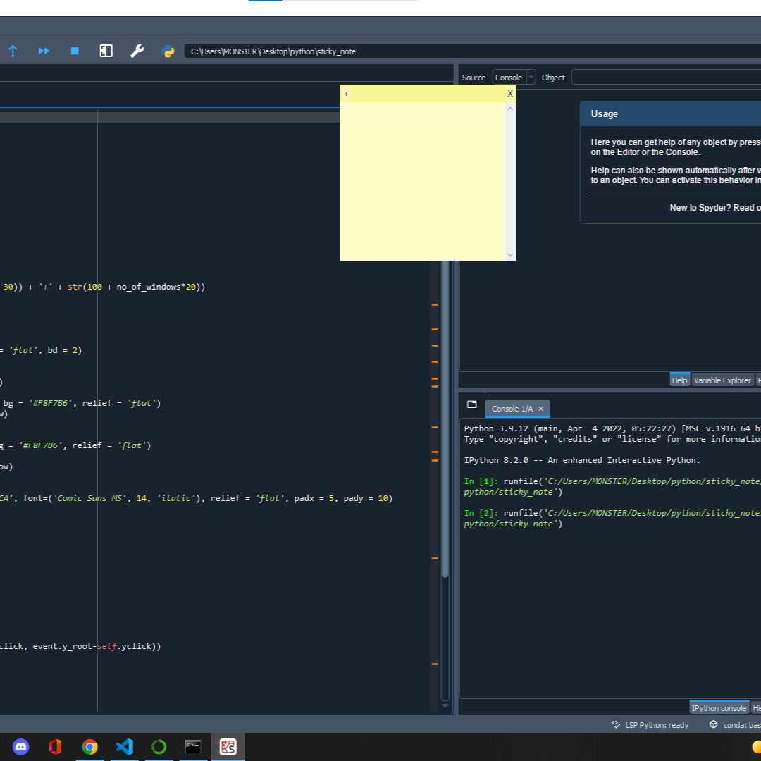
Task: Maximize current pane via the toolbar icon
Action: (106, 51)
